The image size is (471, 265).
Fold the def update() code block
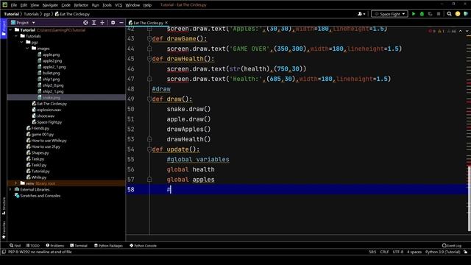point(149,149)
